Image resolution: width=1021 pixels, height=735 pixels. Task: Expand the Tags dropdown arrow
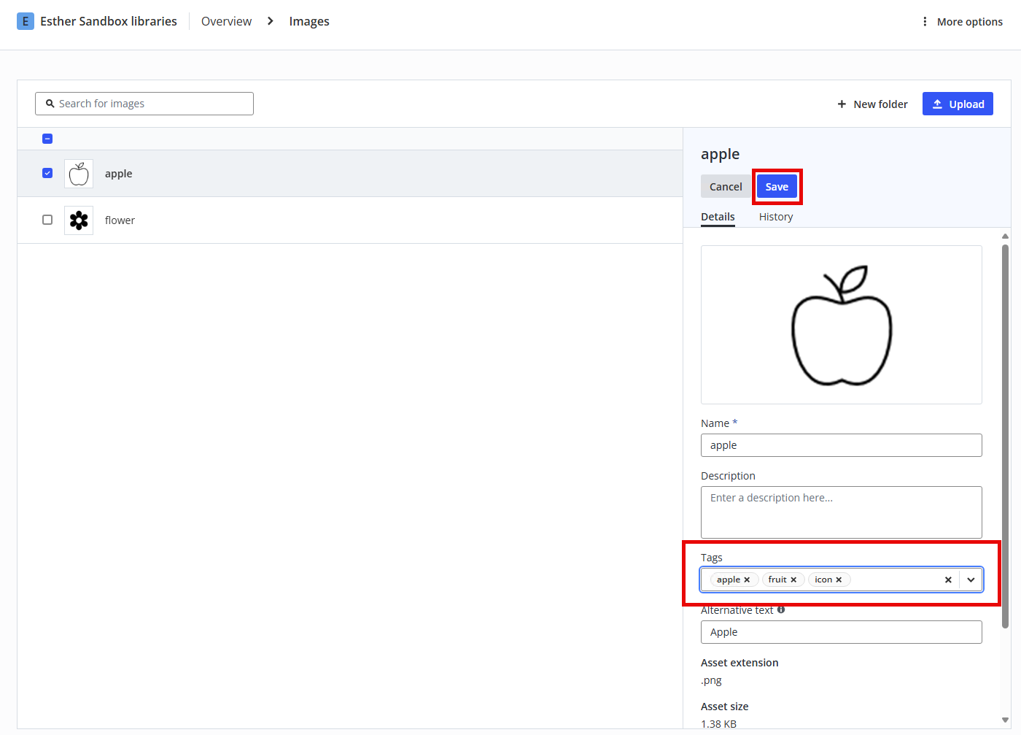click(x=971, y=580)
